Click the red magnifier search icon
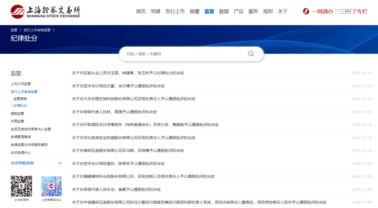 pos(251,54)
